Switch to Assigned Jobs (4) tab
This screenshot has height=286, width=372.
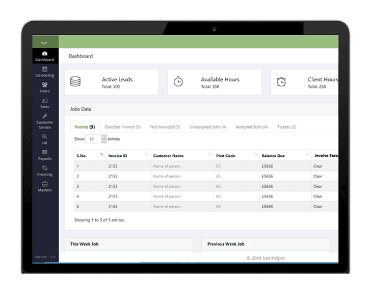(x=251, y=127)
